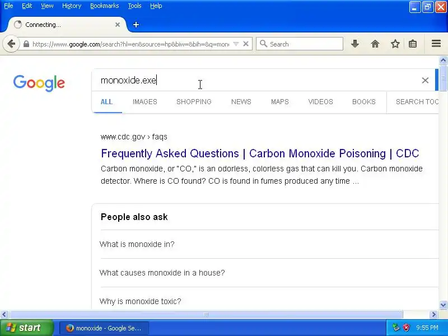Select the Connecting... browser tab
Screen dimensions: 448x336
tap(66, 25)
